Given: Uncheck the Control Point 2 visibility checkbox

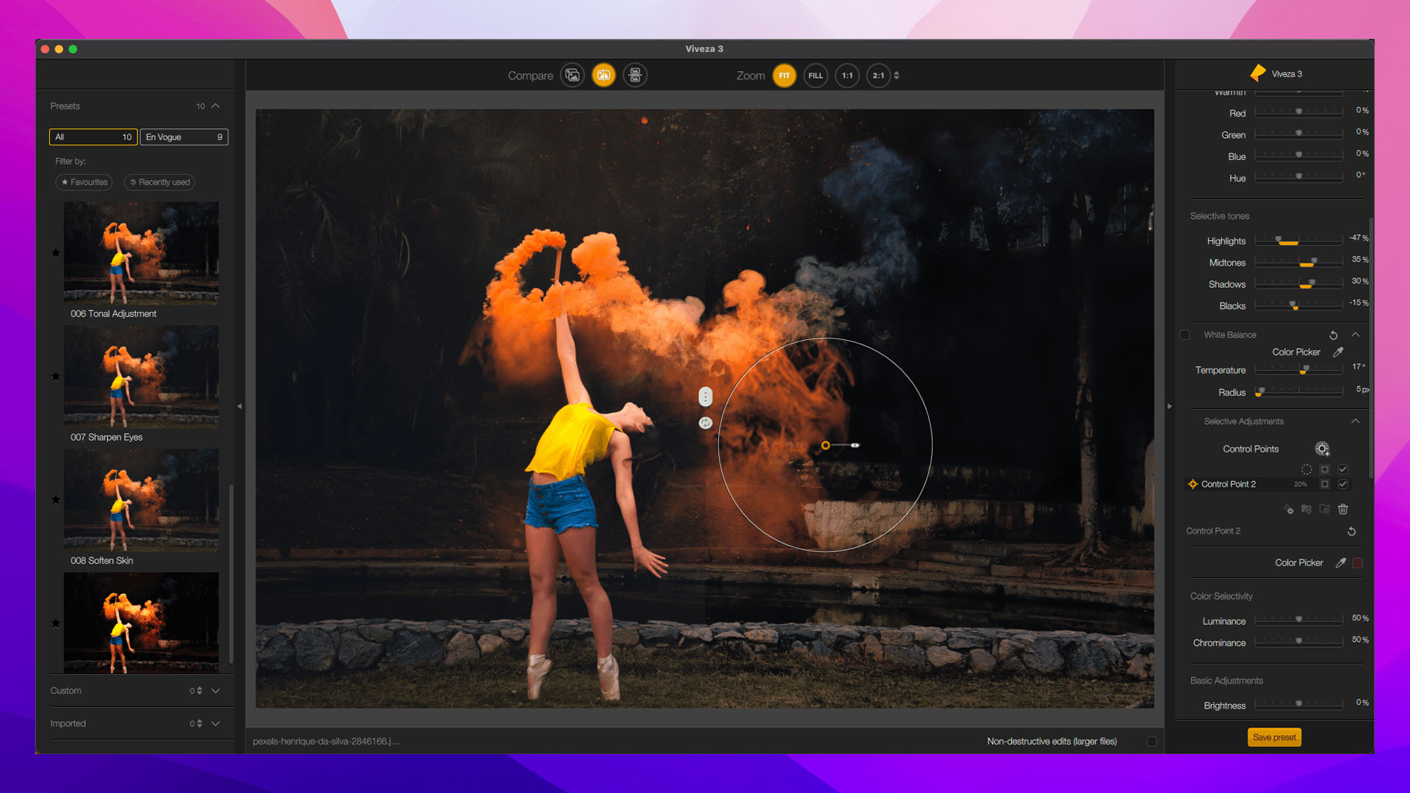Looking at the screenshot, I should click(x=1343, y=484).
